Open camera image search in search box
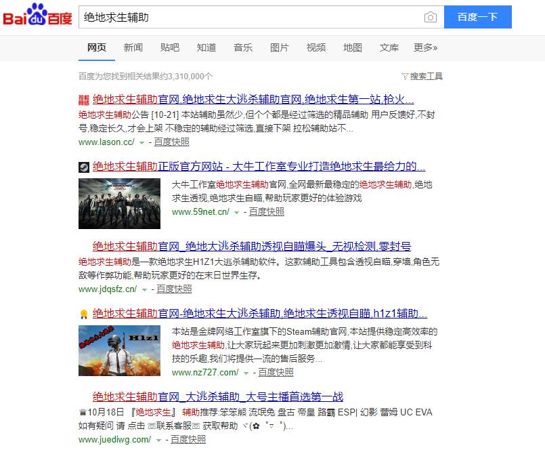 point(431,17)
